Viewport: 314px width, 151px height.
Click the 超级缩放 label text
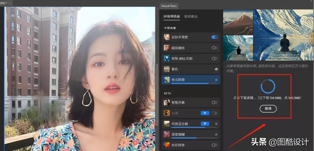point(178,48)
